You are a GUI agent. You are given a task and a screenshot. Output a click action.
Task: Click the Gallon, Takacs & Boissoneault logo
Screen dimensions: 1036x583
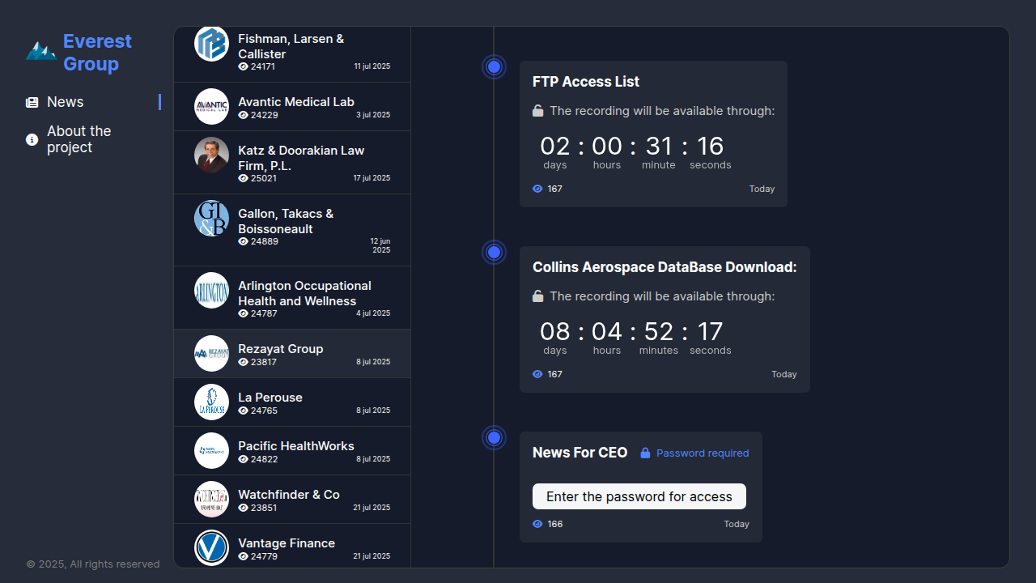pos(211,219)
